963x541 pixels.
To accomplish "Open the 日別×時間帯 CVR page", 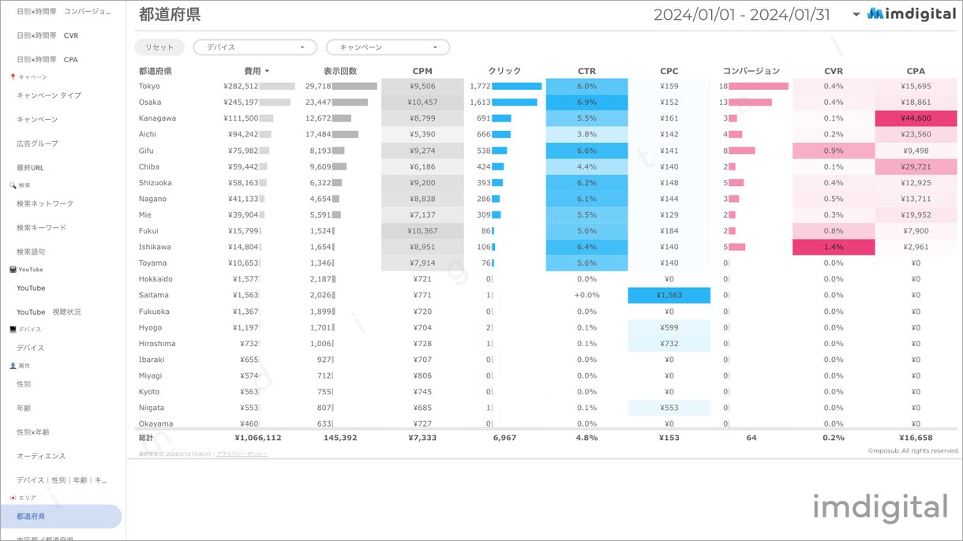I will (x=47, y=35).
